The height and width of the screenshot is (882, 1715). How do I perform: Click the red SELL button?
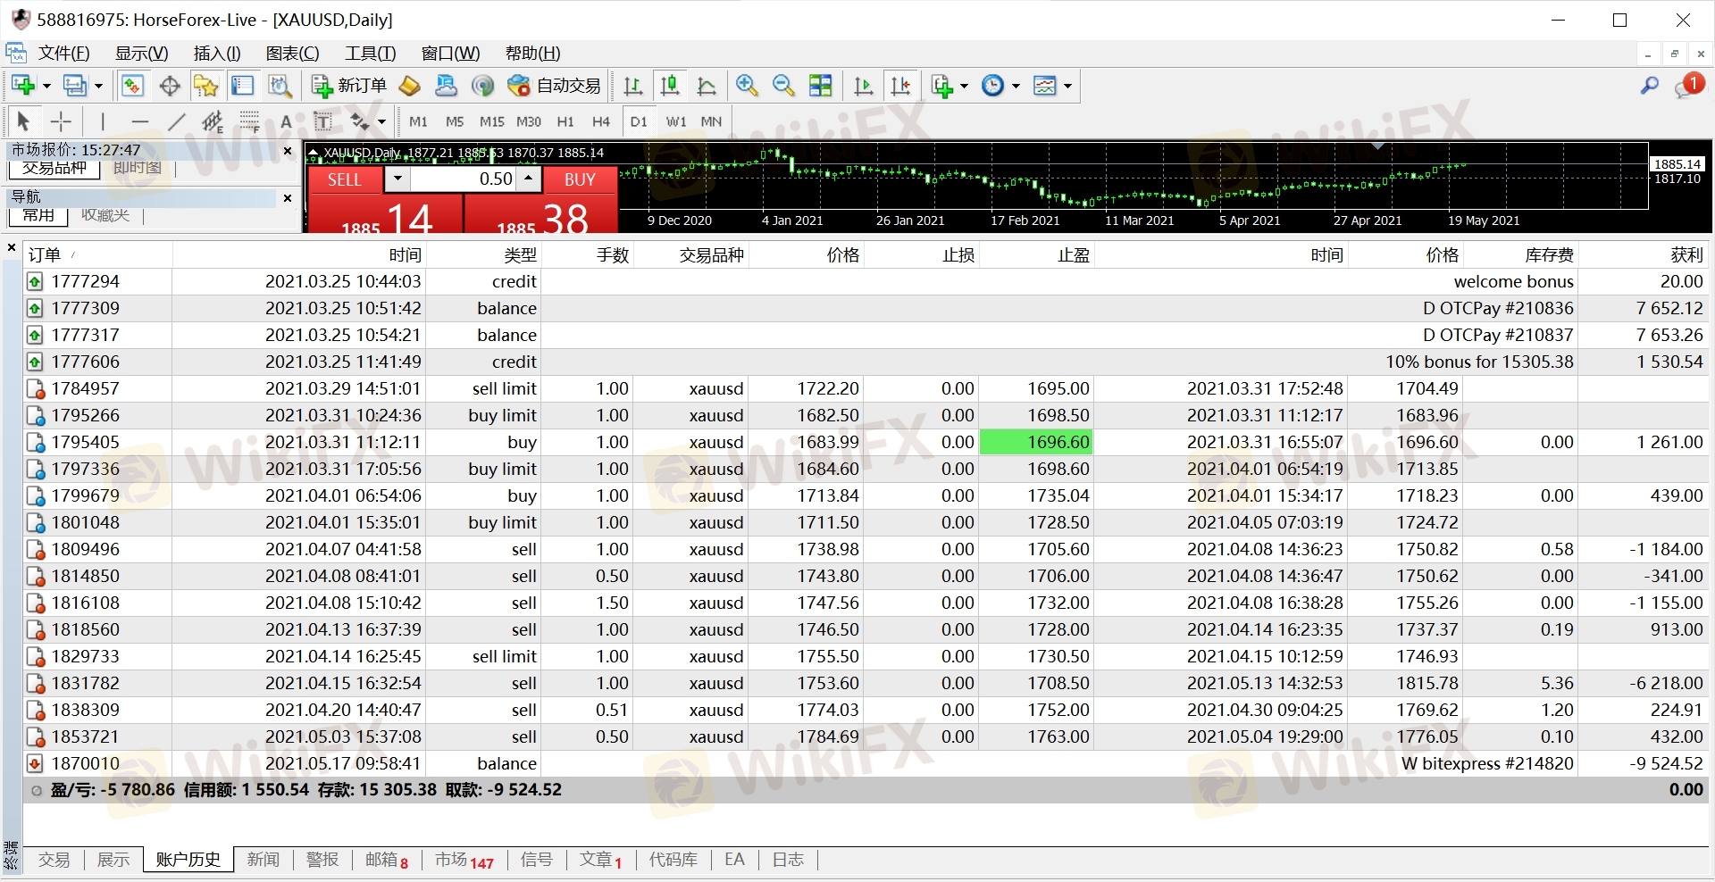(345, 179)
